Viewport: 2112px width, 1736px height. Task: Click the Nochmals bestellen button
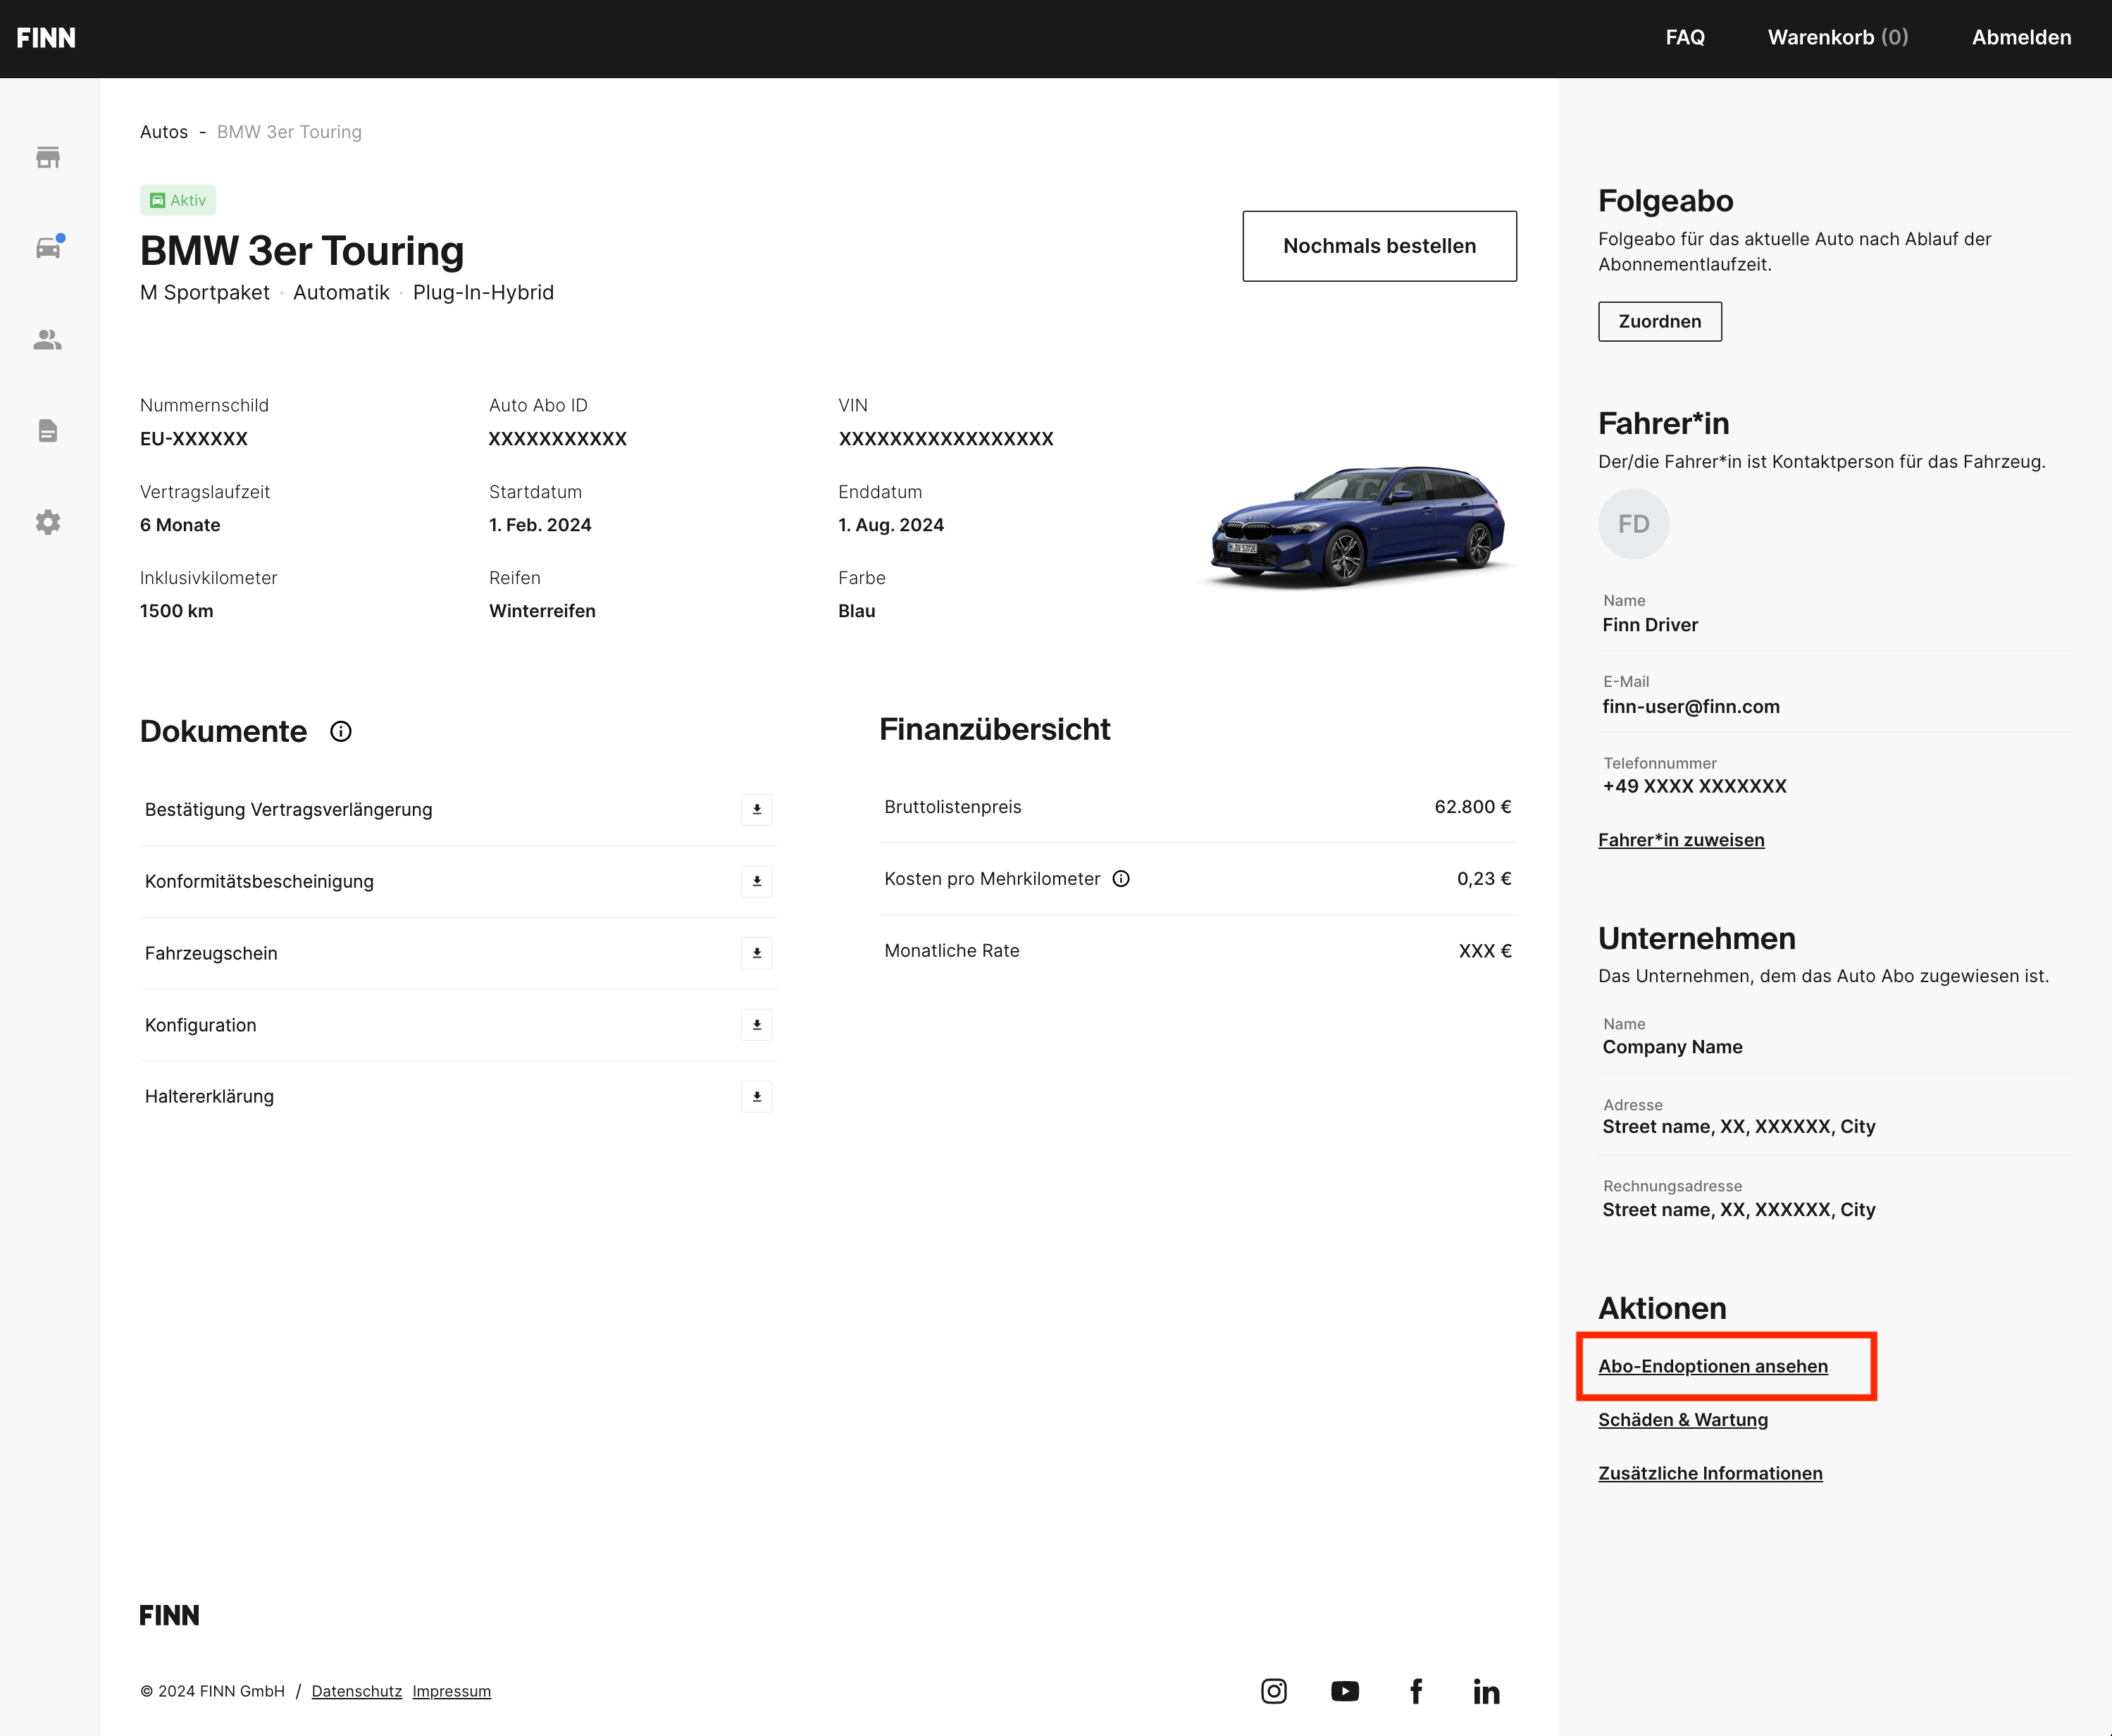1380,246
